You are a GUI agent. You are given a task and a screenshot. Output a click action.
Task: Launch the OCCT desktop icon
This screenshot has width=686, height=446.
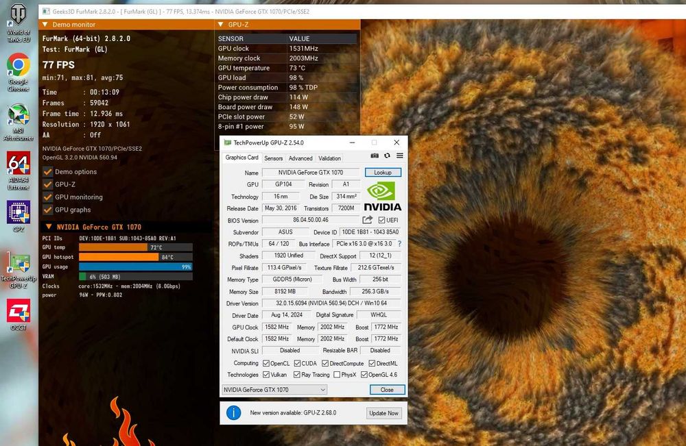click(19, 314)
